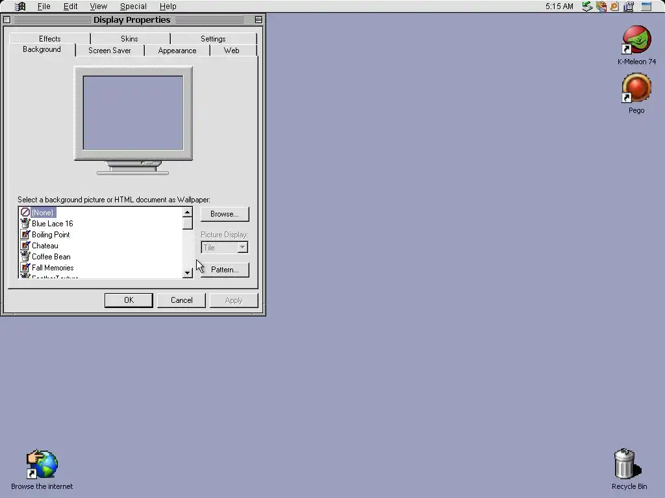Click the orange magnifier tray icon
The image size is (665, 498).
pos(614,6)
